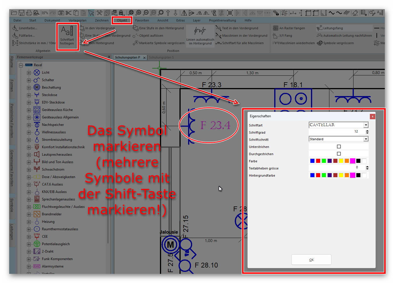Click the Save floppy disk icon
394x283 pixels.
point(22,13)
